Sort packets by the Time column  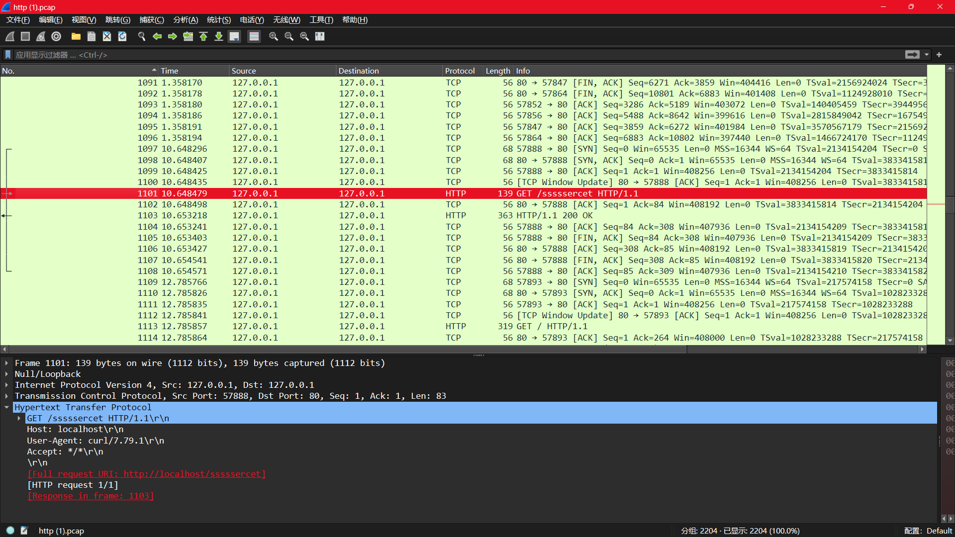click(x=194, y=71)
